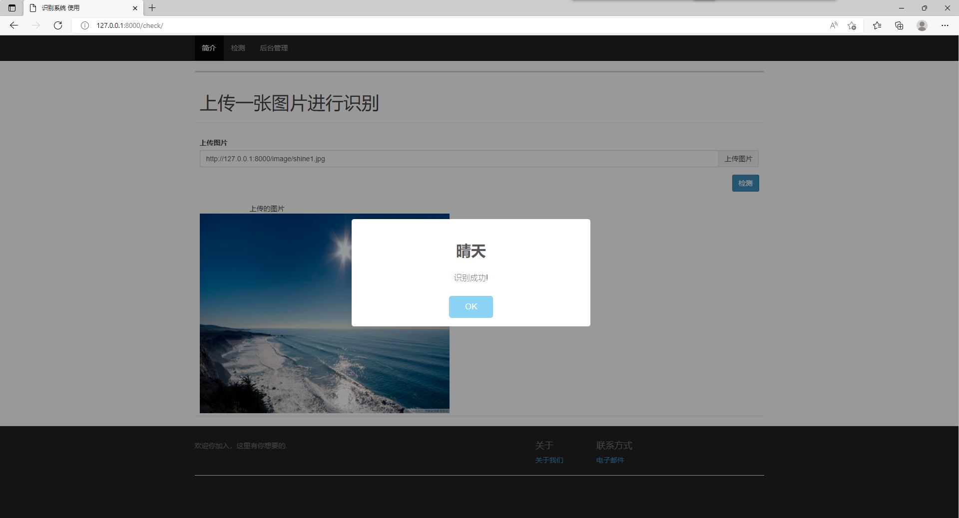
Task: Open the 简介 navigation item
Action: click(x=209, y=48)
